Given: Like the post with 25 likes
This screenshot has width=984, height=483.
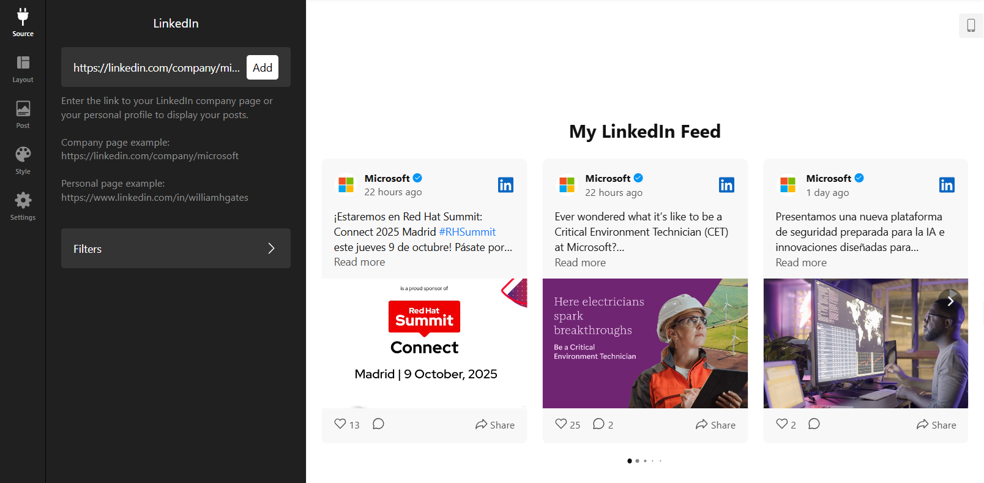Looking at the screenshot, I should 561,424.
